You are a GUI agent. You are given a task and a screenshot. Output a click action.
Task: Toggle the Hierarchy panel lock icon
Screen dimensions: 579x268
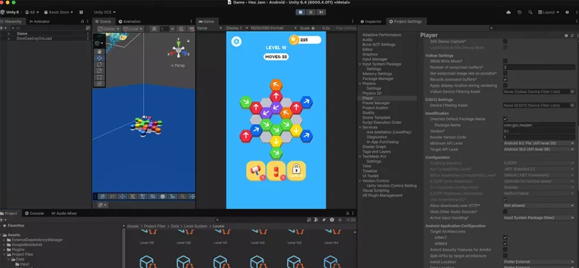coord(82,21)
